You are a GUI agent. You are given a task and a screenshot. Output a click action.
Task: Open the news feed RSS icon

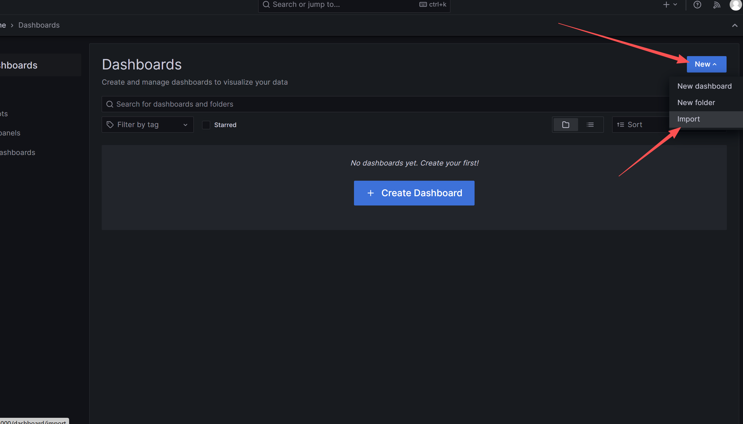(x=716, y=5)
